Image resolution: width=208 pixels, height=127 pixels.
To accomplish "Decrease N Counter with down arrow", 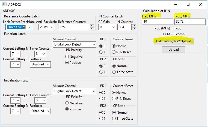I will click(134, 28).
